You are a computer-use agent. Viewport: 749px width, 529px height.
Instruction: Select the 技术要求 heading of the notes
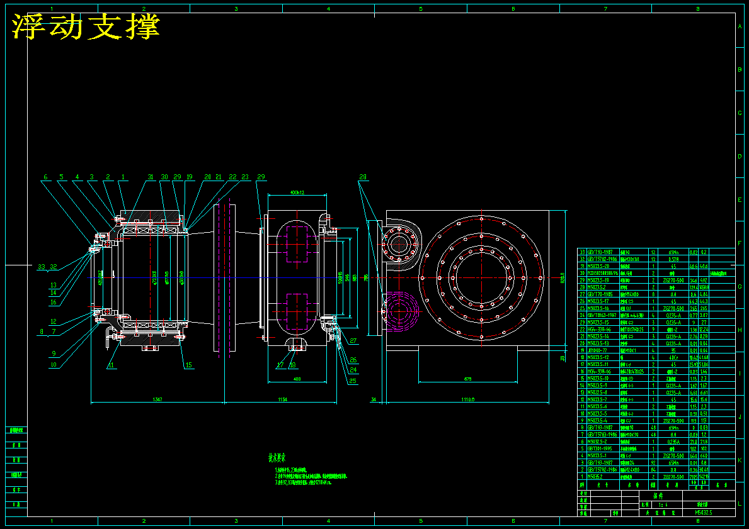pos(277,459)
